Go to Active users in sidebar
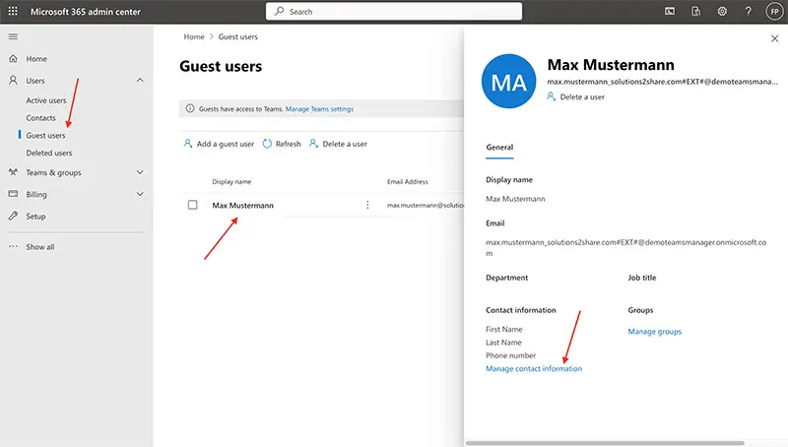788x447 pixels. coord(46,100)
